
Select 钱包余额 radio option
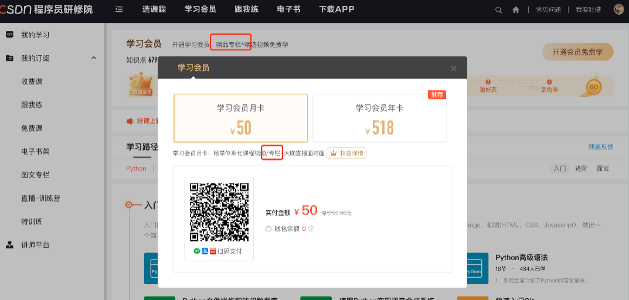tap(268, 229)
